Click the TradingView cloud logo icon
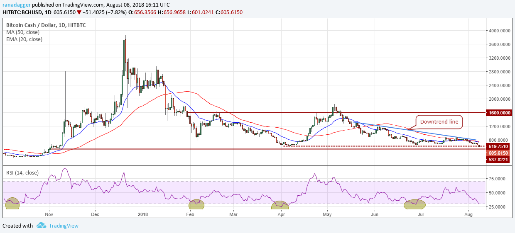Viewport: 515px width, 233px height. 41,226
